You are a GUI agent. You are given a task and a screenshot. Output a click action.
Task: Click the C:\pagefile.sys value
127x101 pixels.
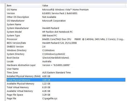(x=50, y=99)
